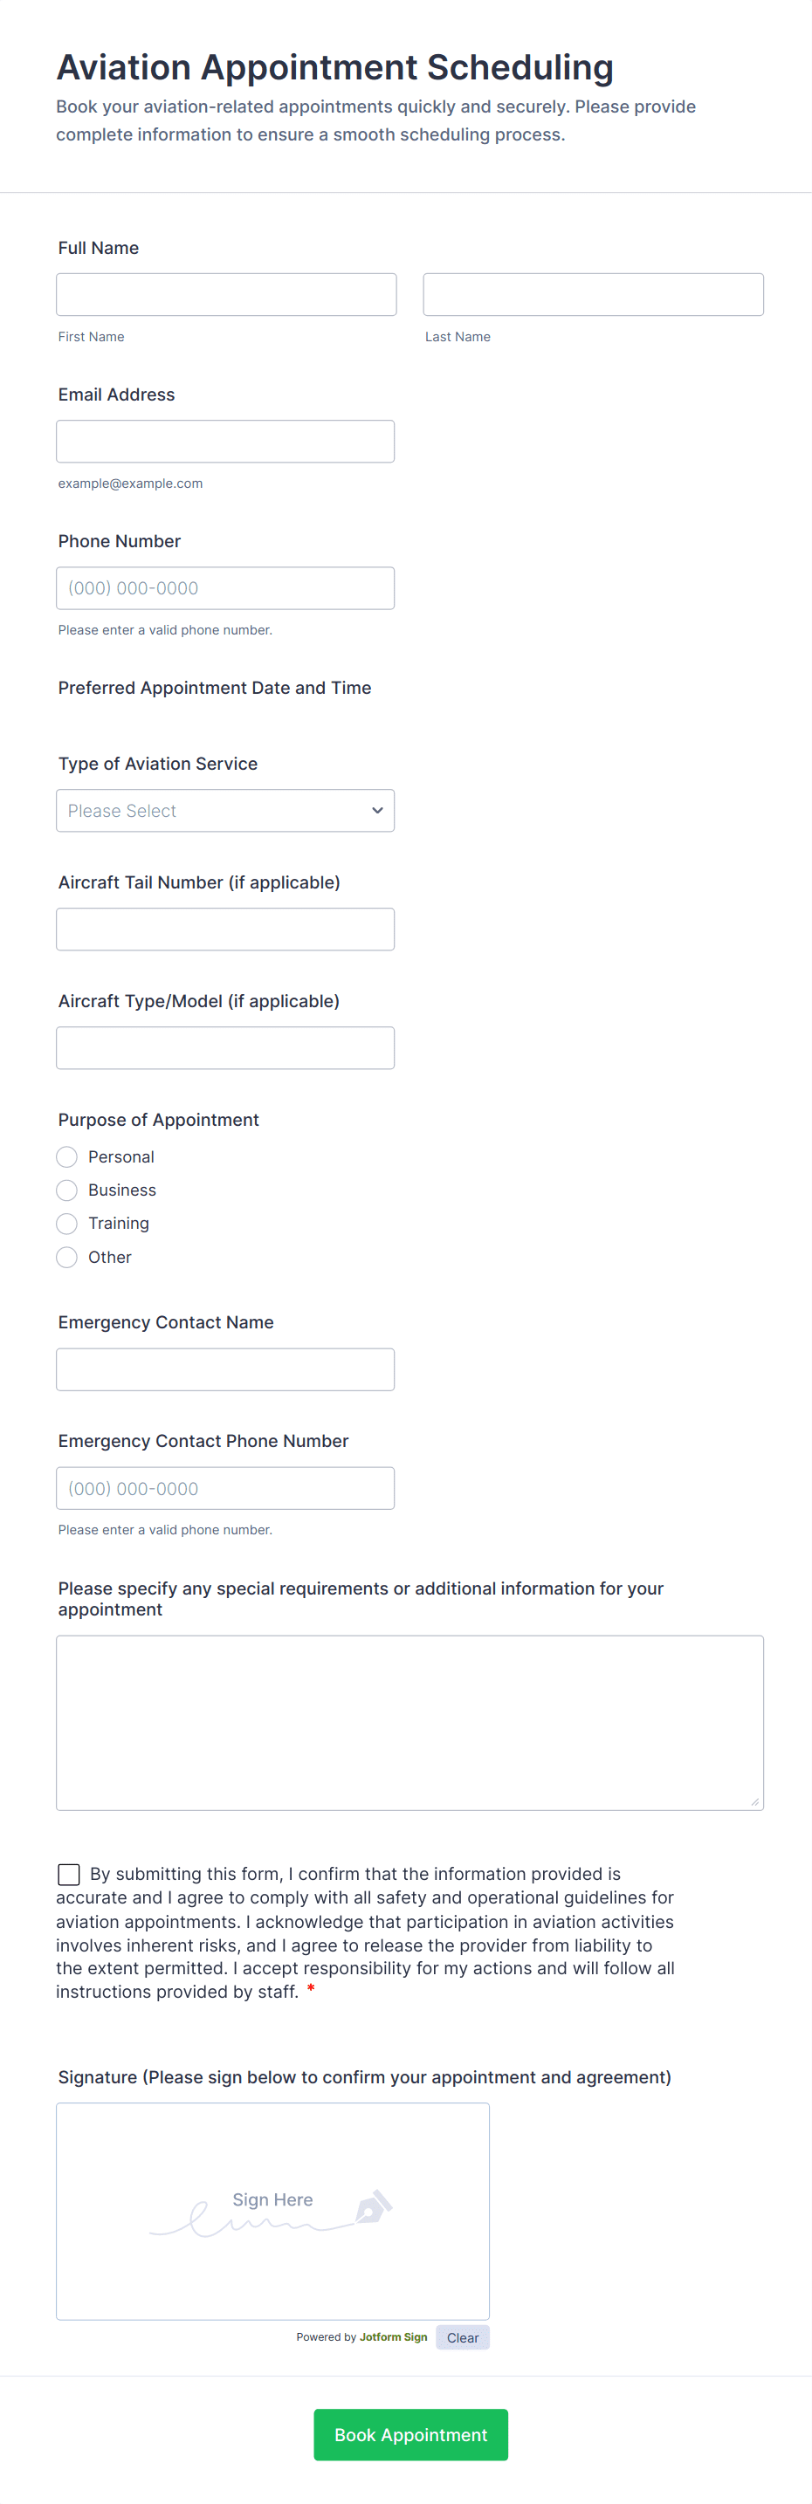Clear the signature pad

pyautogui.click(x=462, y=2338)
